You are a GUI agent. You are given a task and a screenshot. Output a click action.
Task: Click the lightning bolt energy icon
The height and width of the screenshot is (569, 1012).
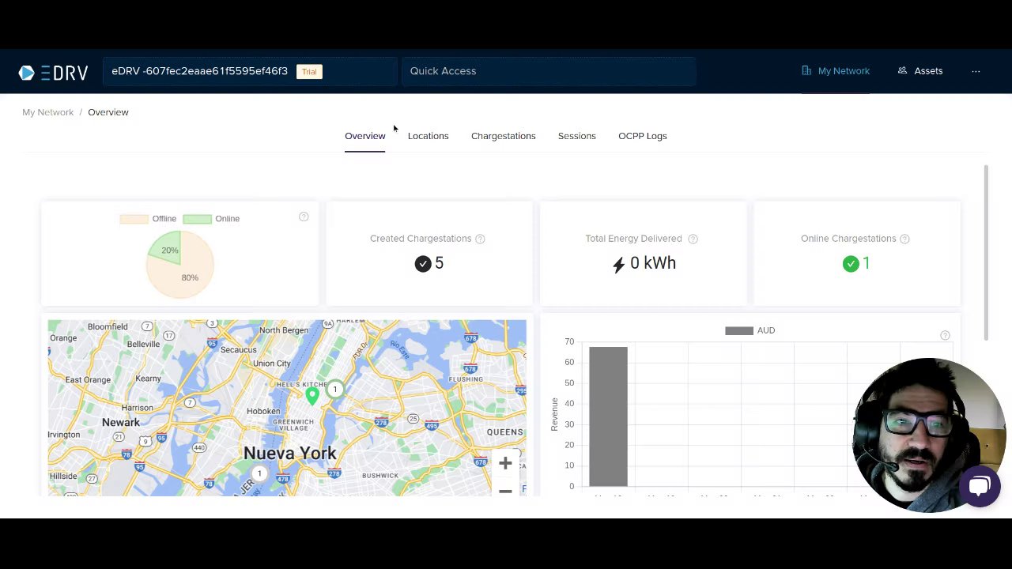coord(618,265)
